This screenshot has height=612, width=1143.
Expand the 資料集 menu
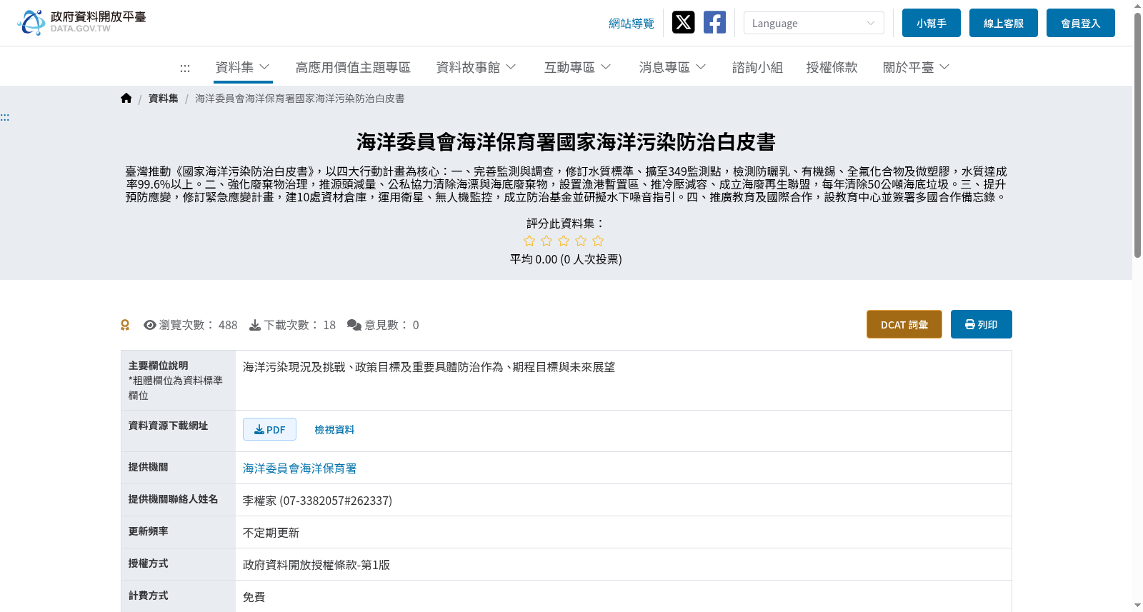pyautogui.click(x=243, y=67)
